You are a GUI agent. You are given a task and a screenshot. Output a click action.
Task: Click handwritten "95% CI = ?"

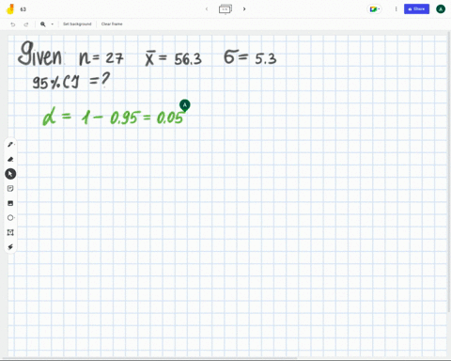point(71,81)
